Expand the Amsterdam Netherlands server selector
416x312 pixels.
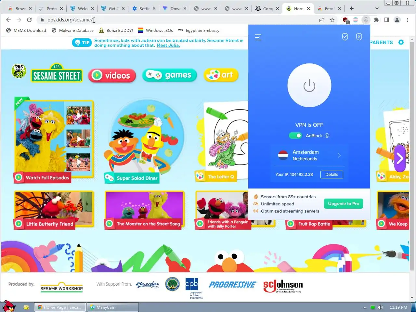pos(309,155)
